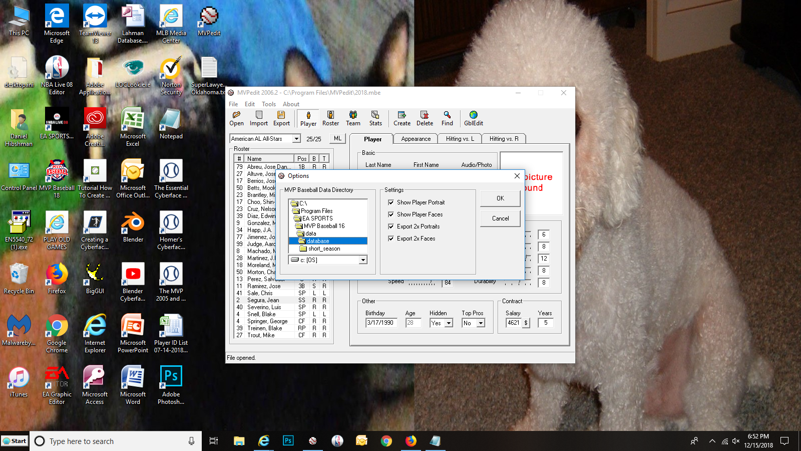This screenshot has width=801, height=451.
Task: Open the Hidden Yes dropdown
Action: (x=449, y=323)
